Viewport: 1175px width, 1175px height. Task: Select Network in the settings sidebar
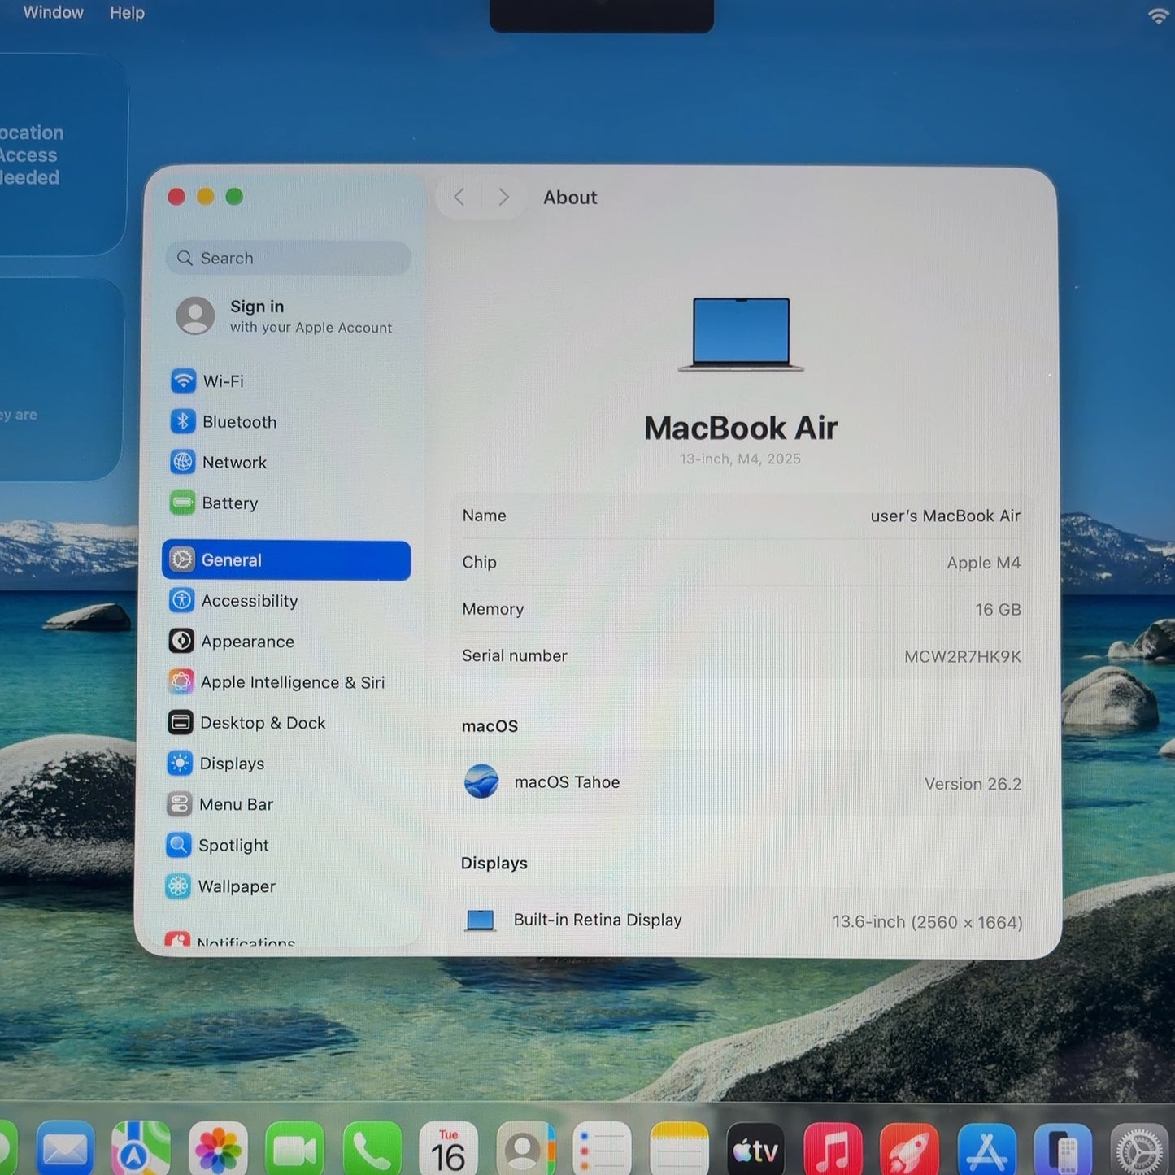tap(219, 462)
